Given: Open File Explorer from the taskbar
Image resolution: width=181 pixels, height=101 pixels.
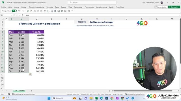Looking at the screenshot, I should click(x=91, y=98).
